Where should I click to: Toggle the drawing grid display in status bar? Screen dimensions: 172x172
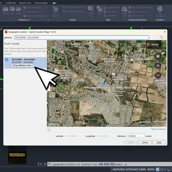click(157, 169)
